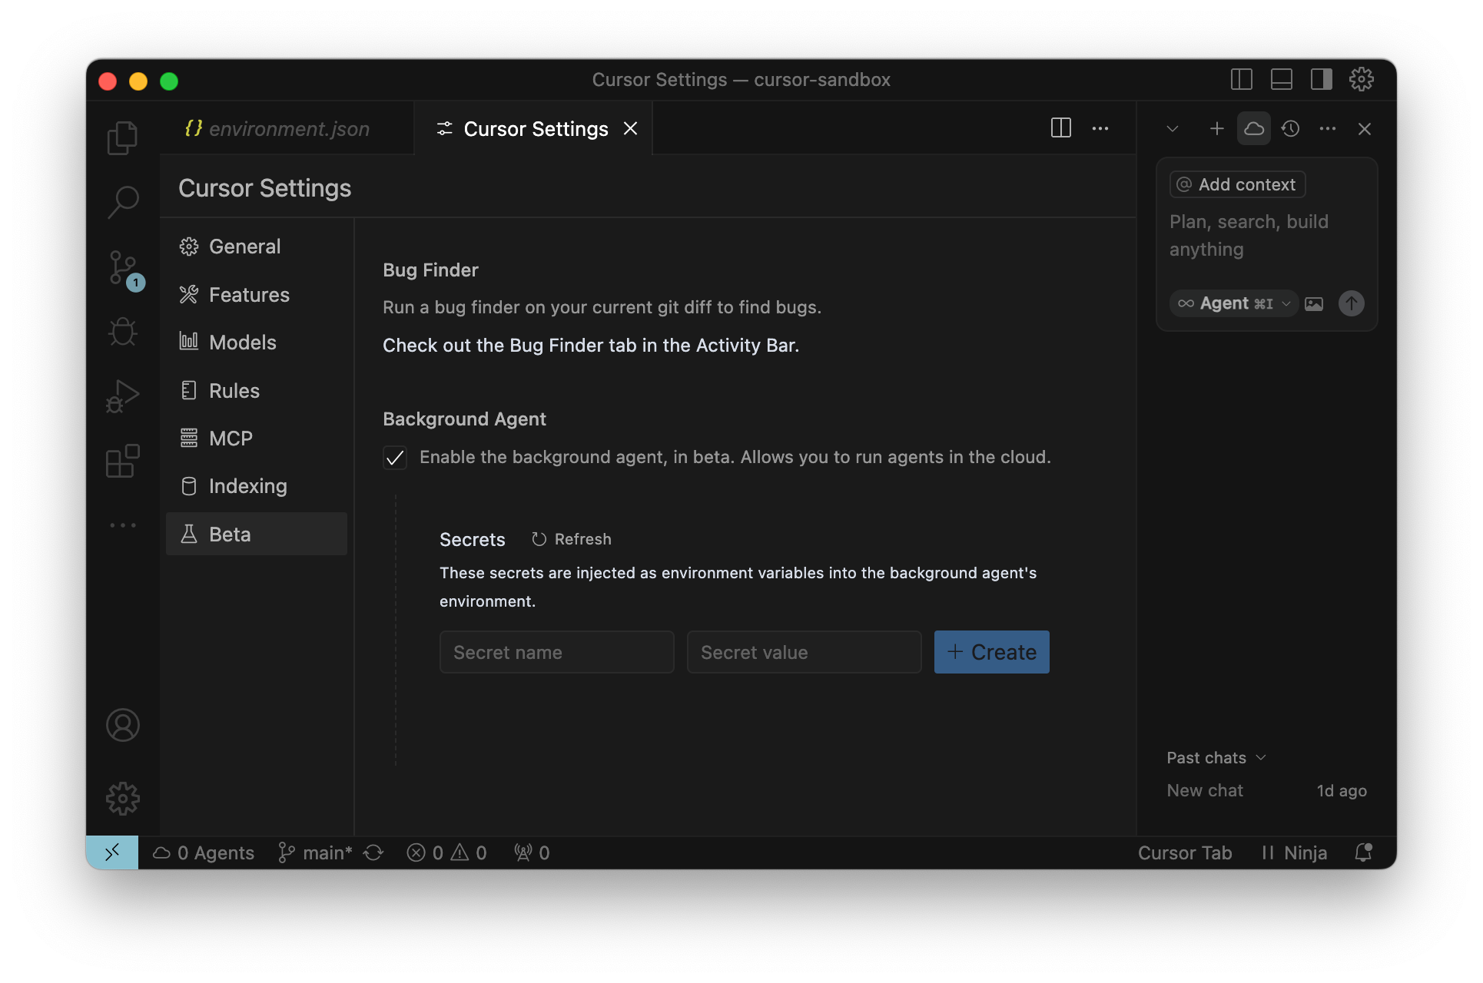Focus the Secret name field
Viewport: 1483px width, 983px height.
pos(557,652)
